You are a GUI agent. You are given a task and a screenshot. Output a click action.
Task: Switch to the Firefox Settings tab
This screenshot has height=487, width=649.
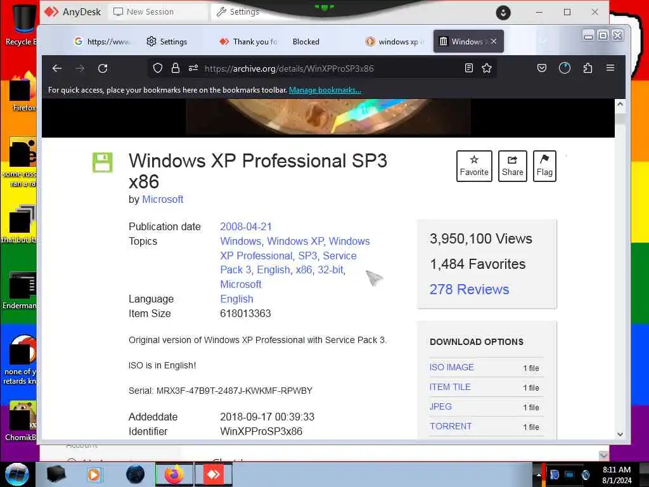coord(167,41)
